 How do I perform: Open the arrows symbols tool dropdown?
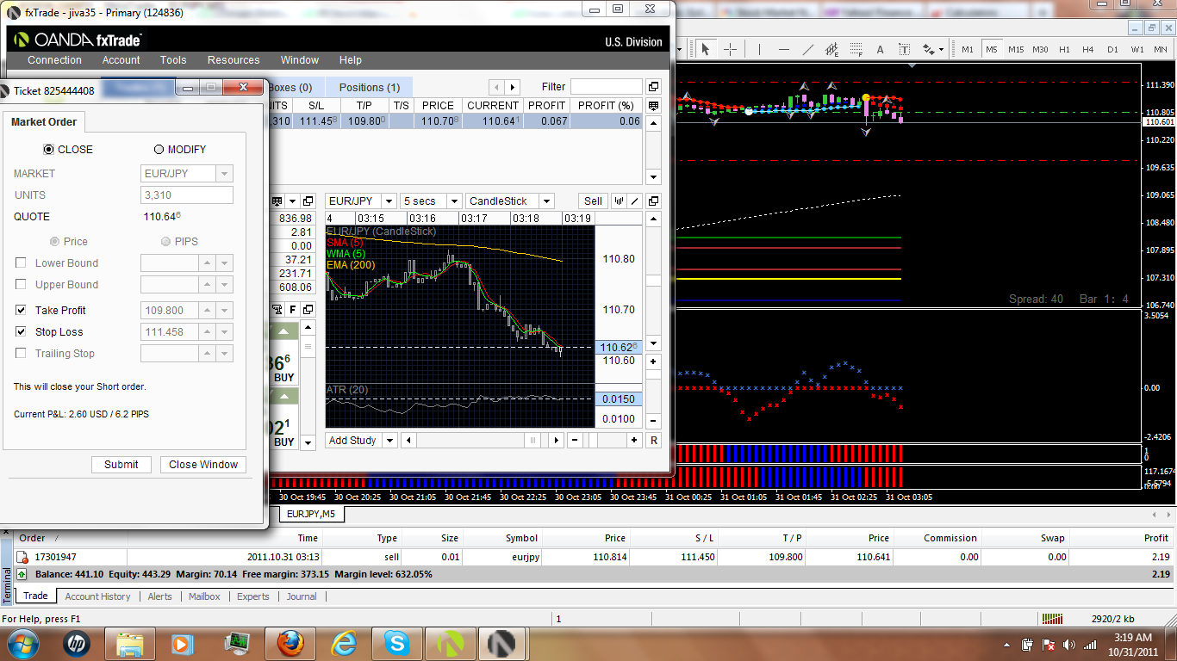941,49
